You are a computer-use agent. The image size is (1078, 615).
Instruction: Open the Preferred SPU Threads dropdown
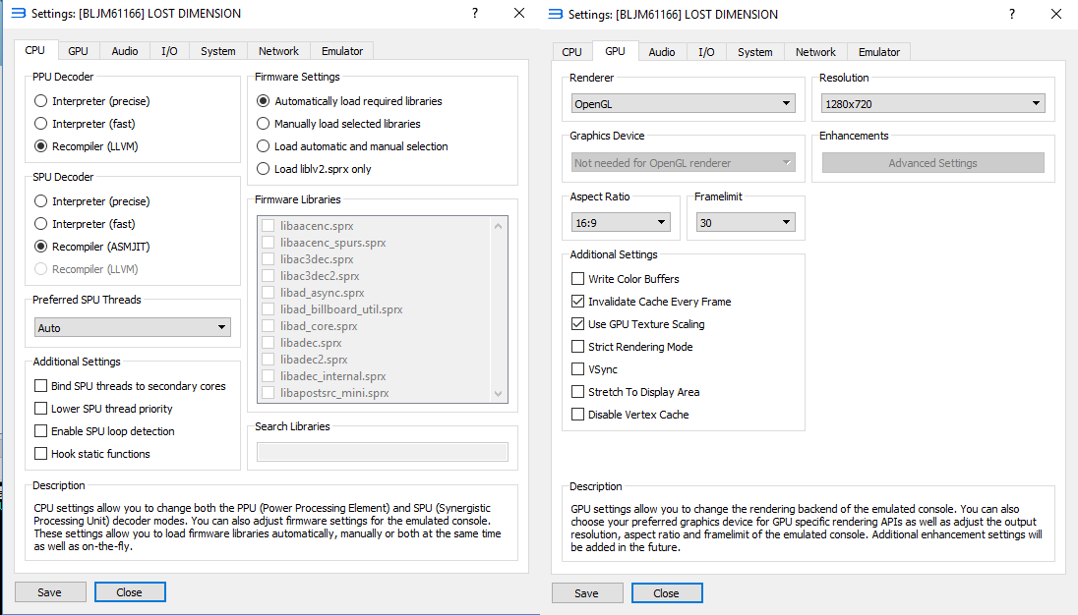[x=132, y=327]
